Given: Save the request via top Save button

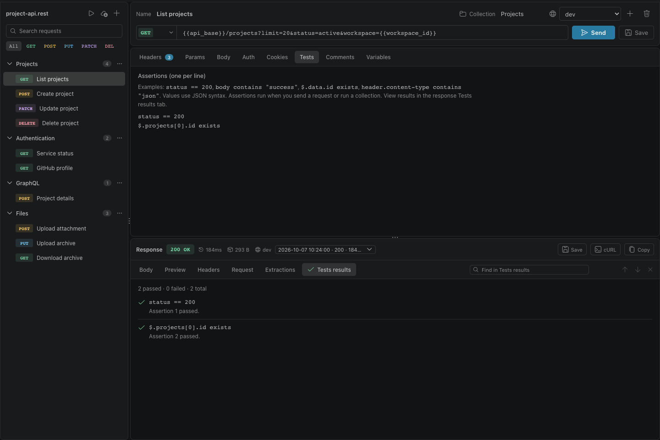Looking at the screenshot, I should 636,33.
